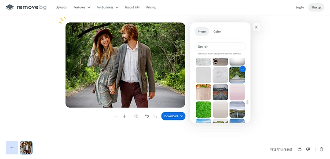Redo the last edit
330x159 pixels.
click(x=155, y=116)
